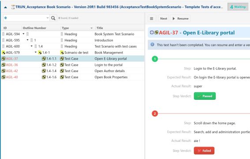Image resolution: width=250 pixels, height=159 pixels.
Task: Click the Heading type icon in AGIL-594 row
Action: (62, 34)
